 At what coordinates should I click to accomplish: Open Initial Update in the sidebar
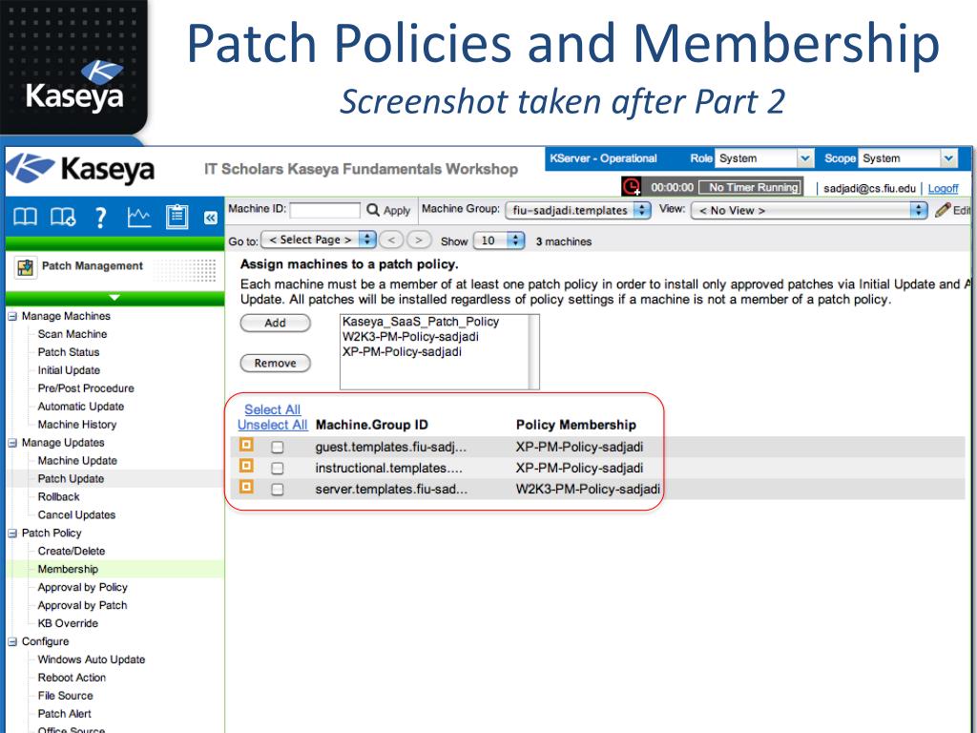[69, 370]
